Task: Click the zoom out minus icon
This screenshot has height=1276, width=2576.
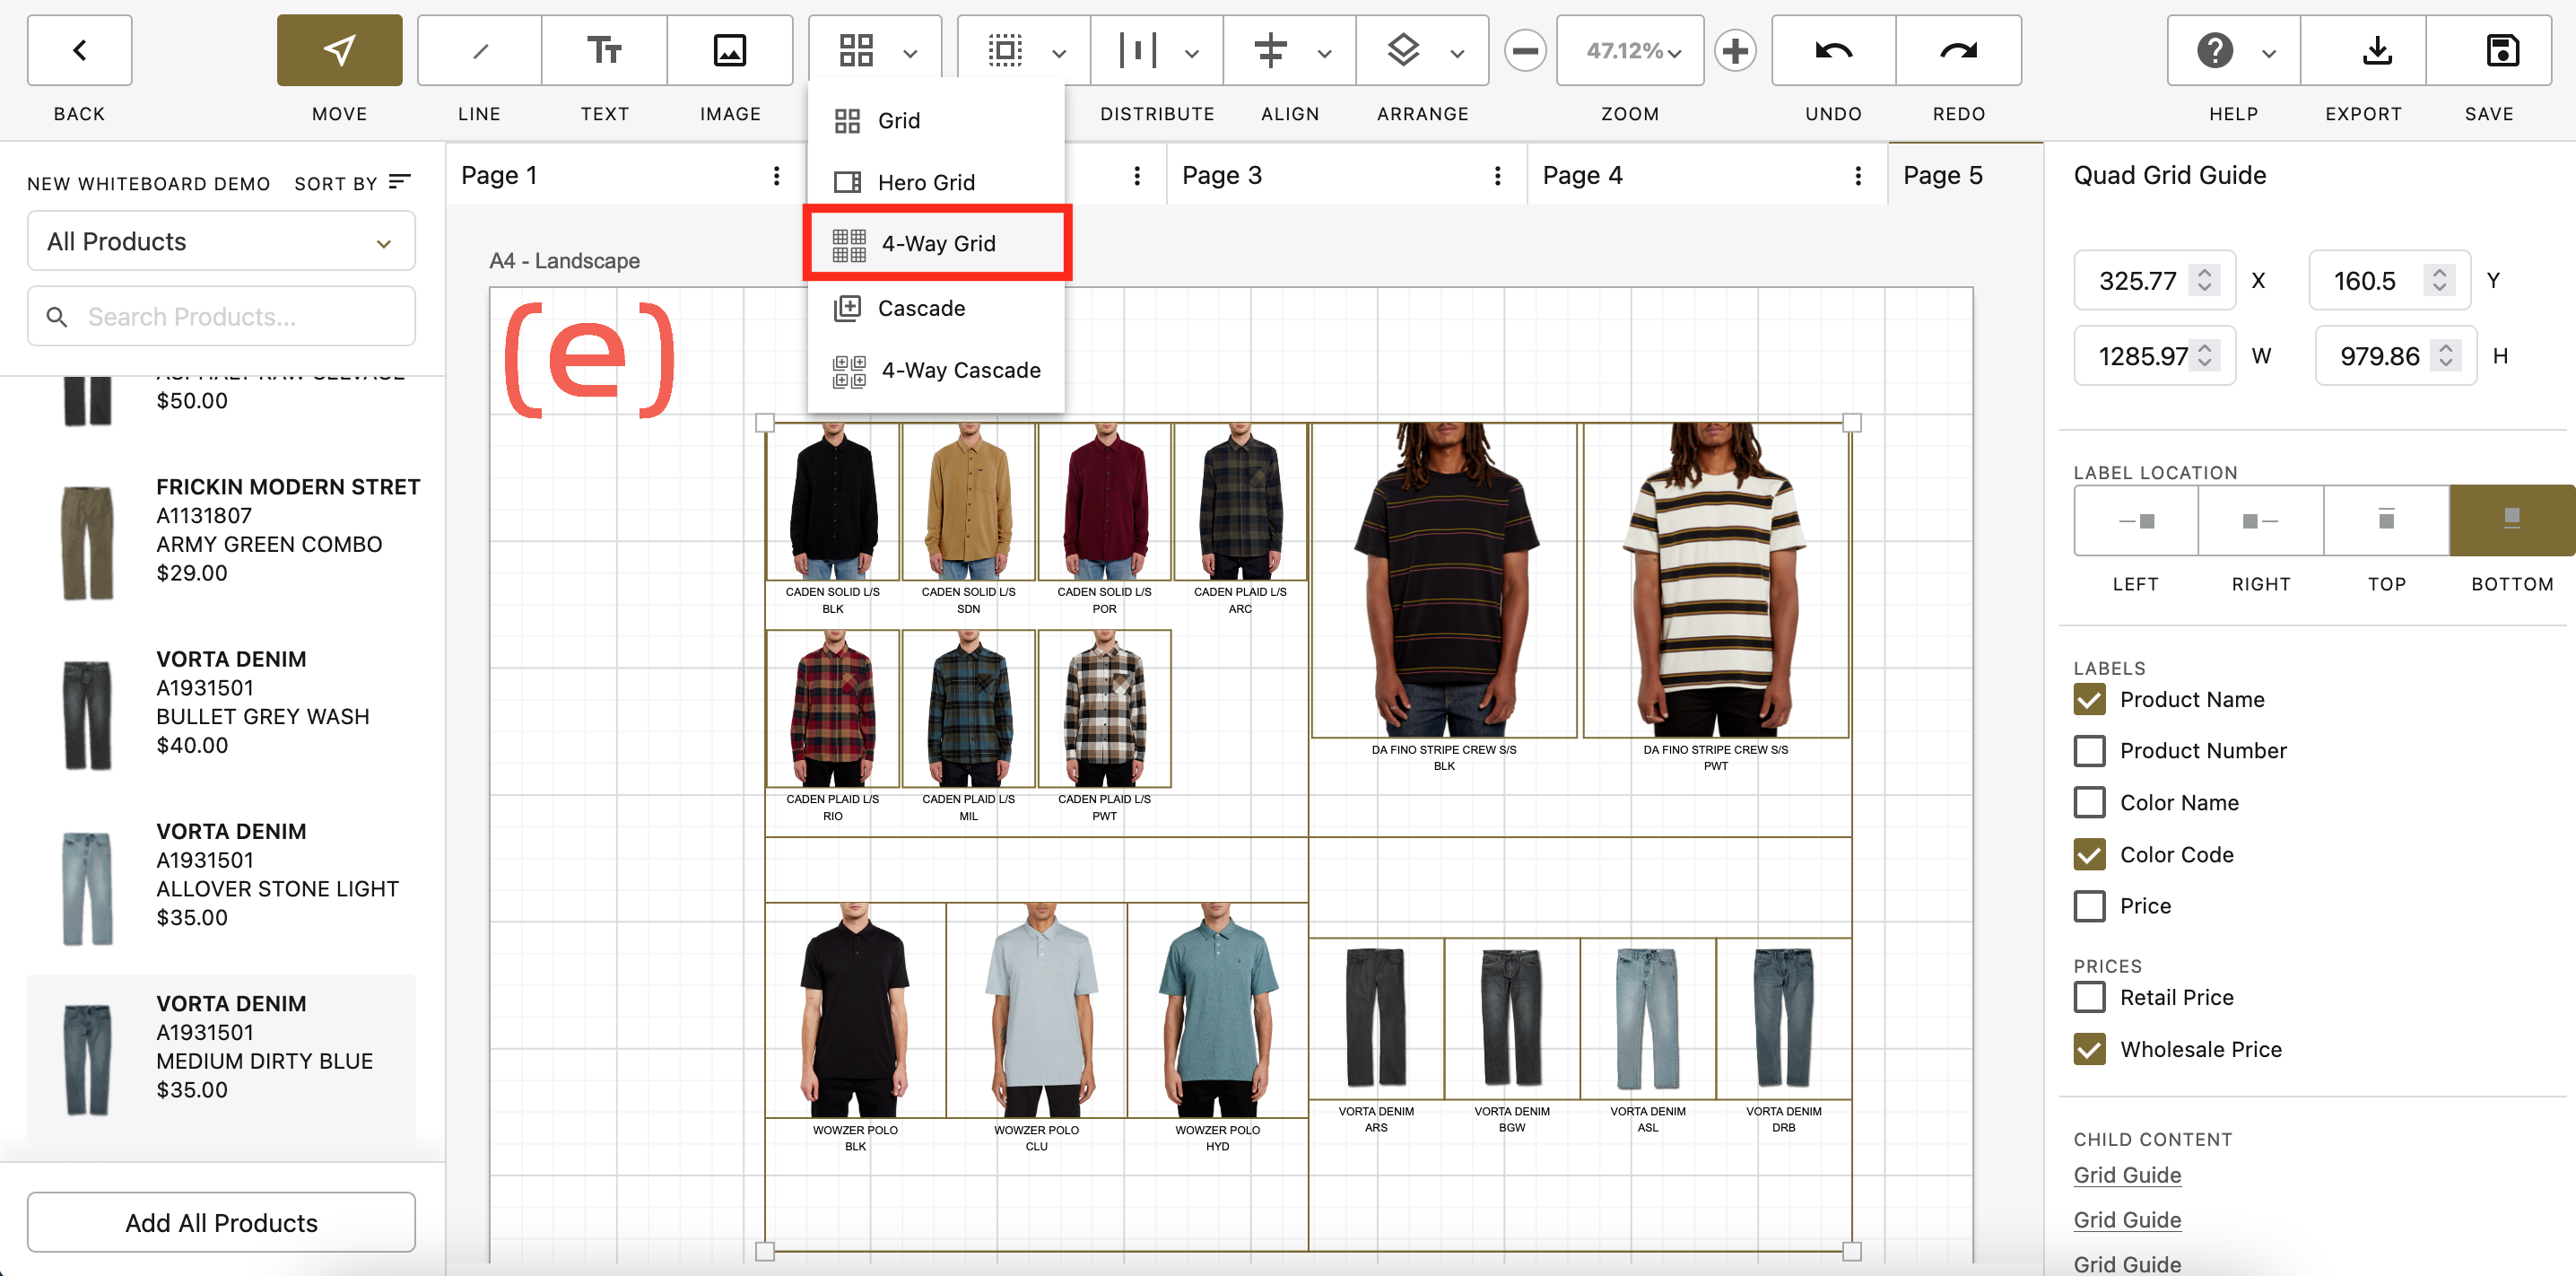Action: coord(1525,50)
